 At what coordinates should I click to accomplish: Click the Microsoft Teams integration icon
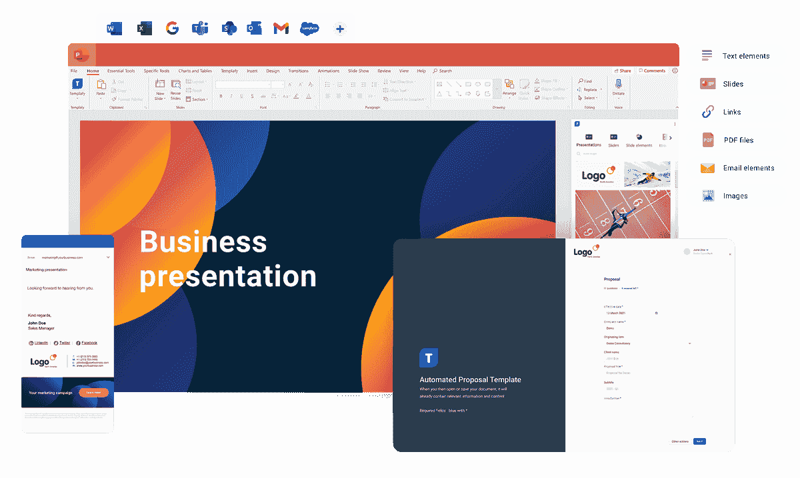[200, 28]
